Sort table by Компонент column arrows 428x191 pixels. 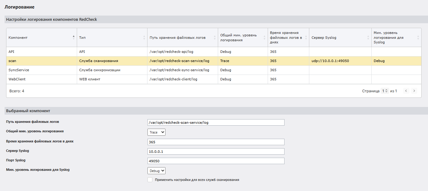[x=73, y=37]
